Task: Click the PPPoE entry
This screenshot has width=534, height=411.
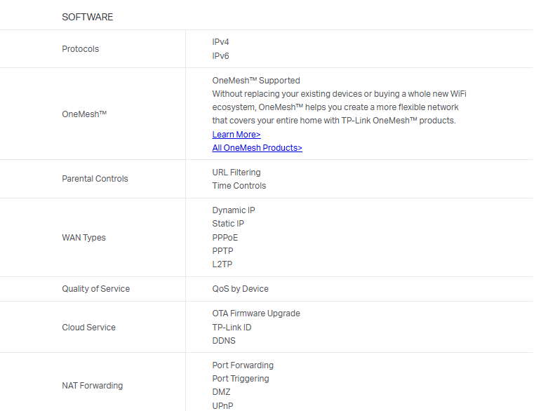Action: pos(225,238)
